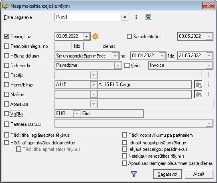Image resolution: width=217 pixels, height=183 pixels.
Task: Open the three-dot menu in Reiss/Eksp. row
Action: (x=208, y=84)
